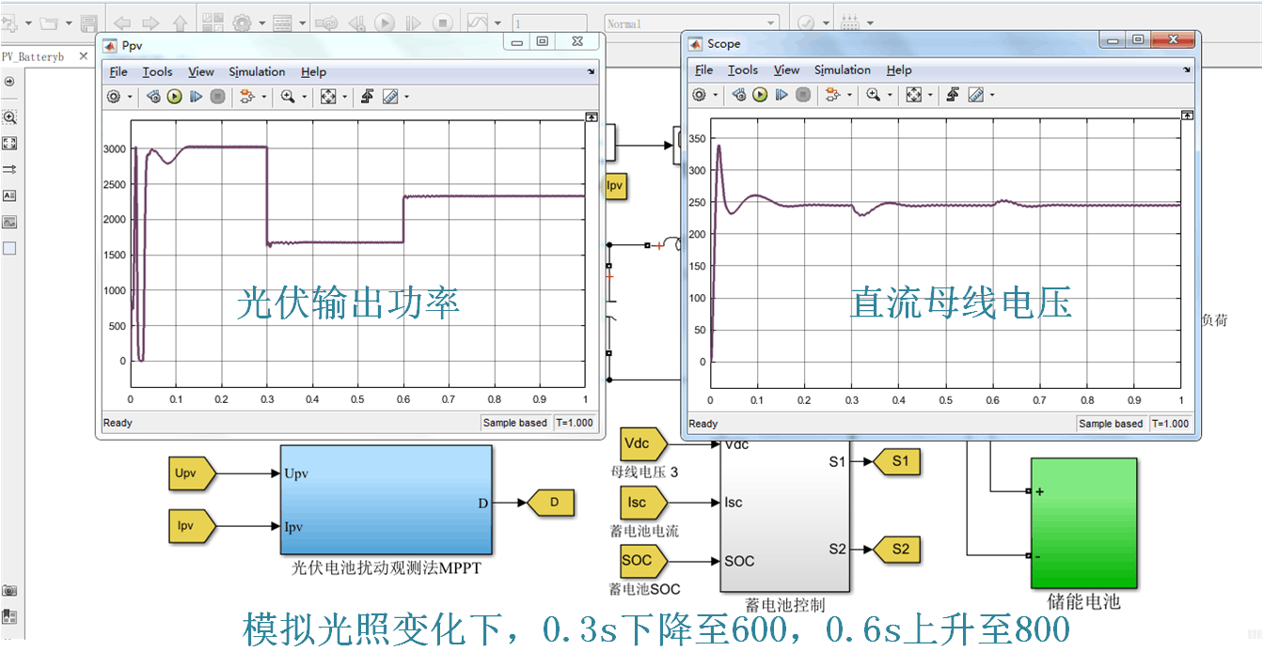Click Step Forward in Scope toolbar
The height and width of the screenshot is (667, 1263).
point(781,94)
